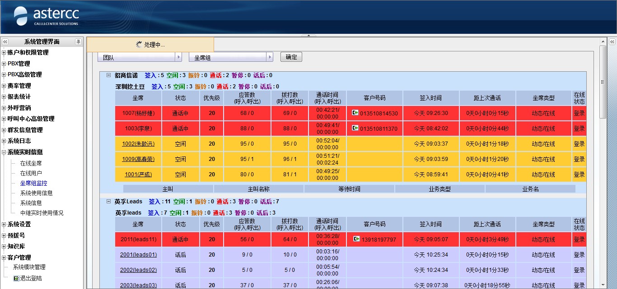
Task: Collapse the 英孚Leads team group
Action: click(108, 202)
